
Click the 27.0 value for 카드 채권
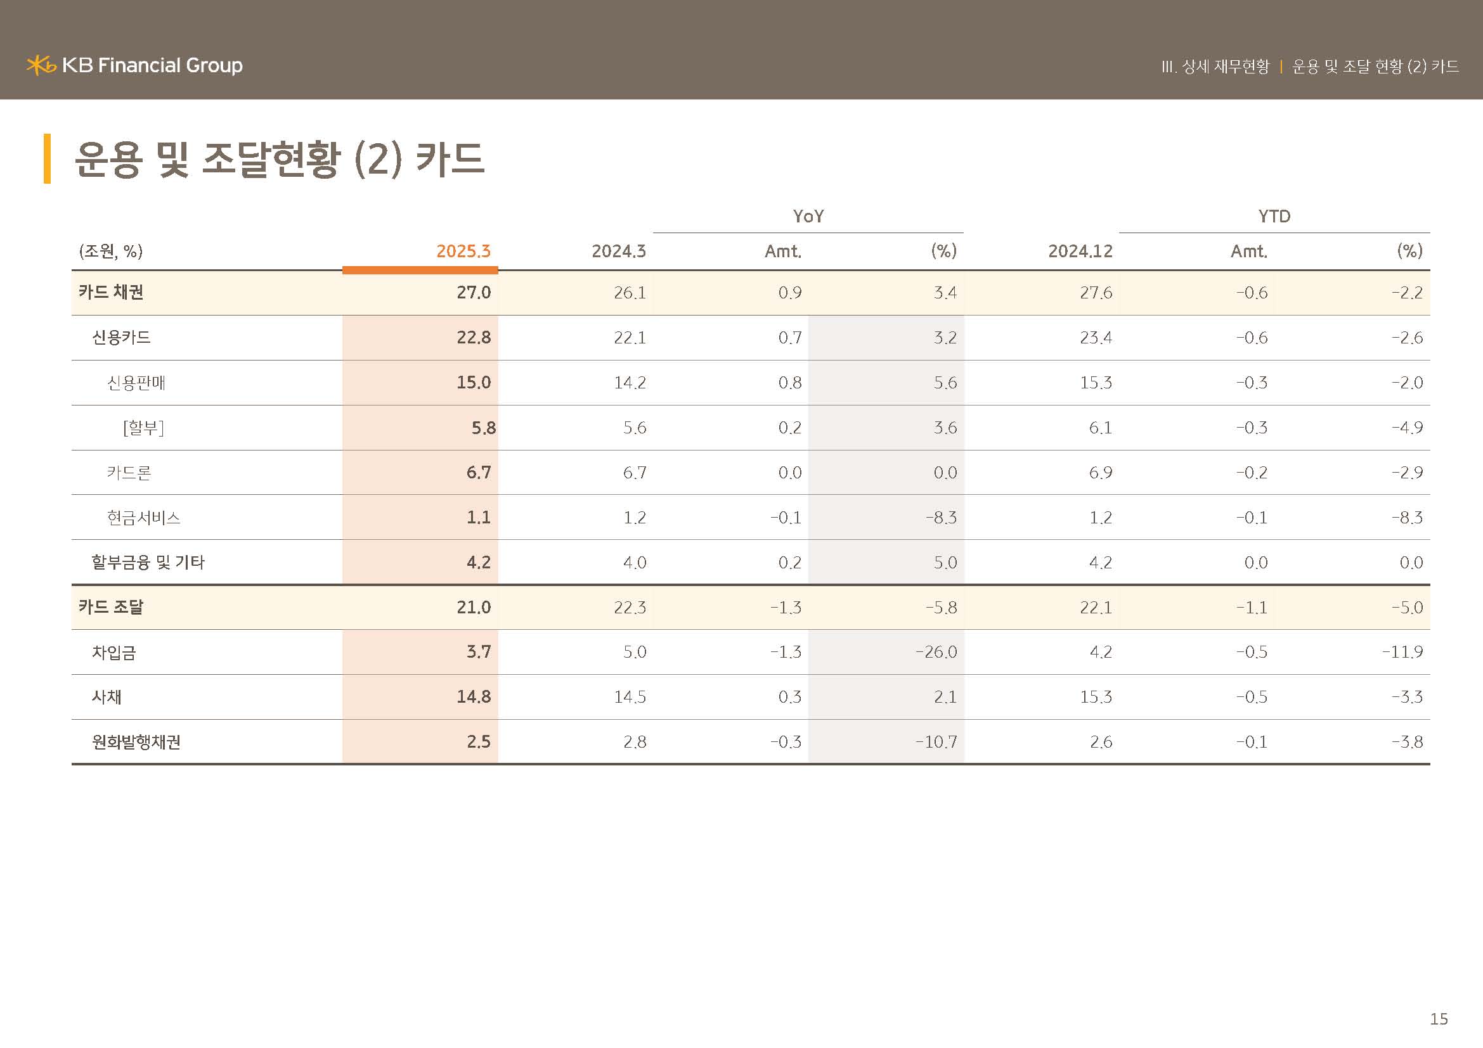[x=474, y=292]
